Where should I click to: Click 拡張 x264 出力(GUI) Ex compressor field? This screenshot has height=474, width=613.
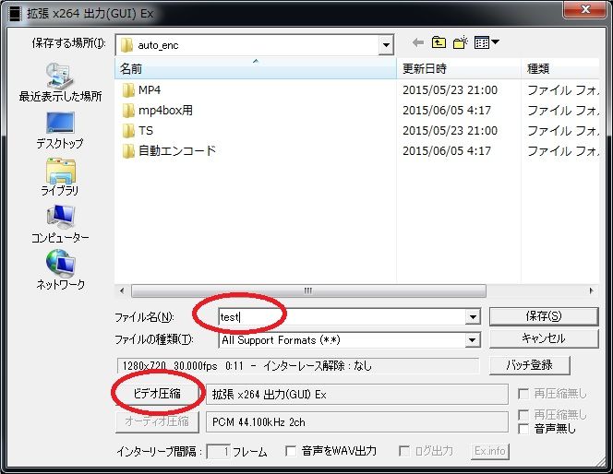(x=357, y=395)
